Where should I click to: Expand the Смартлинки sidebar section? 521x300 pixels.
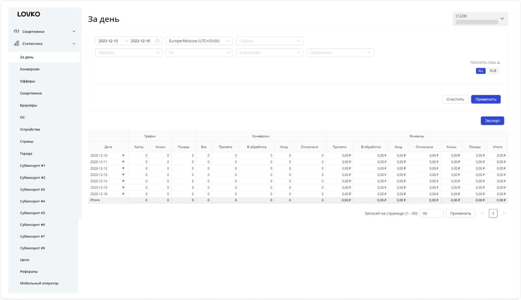click(x=74, y=31)
